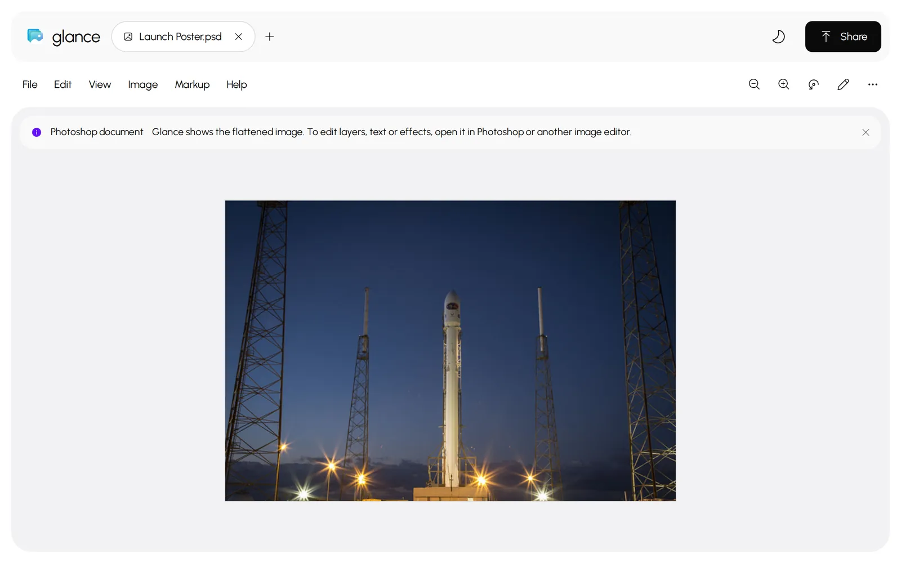The width and height of the screenshot is (901, 563).
Task: Click the 'Photoshop document' banner label
Action: click(97, 132)
